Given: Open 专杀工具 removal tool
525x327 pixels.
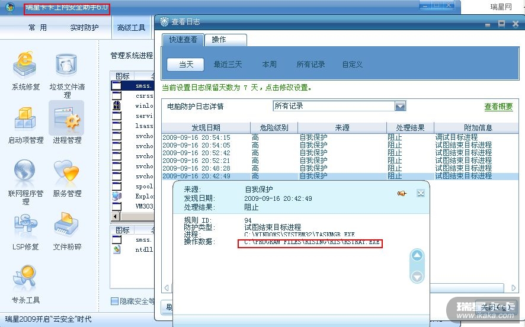Looking at the screenshot, I should pyautogui.click(x=25, y=284).
